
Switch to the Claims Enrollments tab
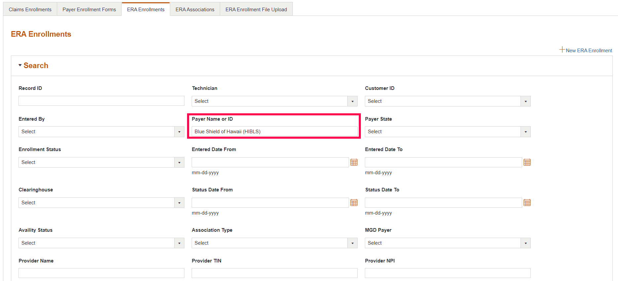click(30, 10)
